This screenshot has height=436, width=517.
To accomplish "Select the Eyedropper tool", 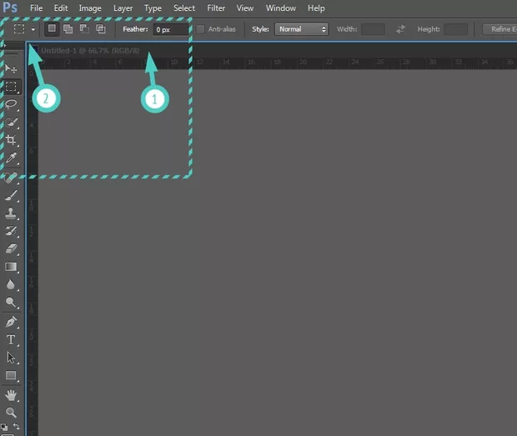I will tap(12, 158).
